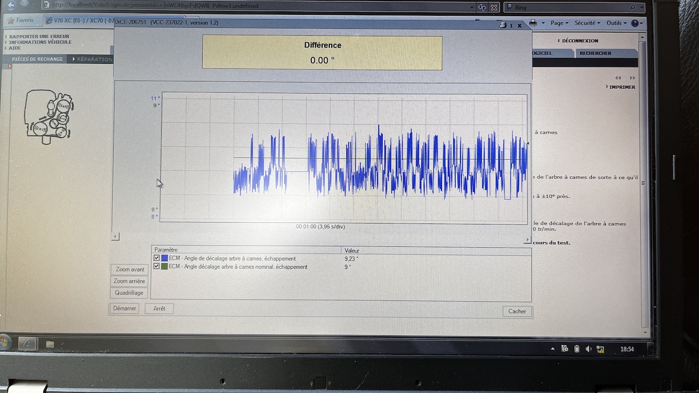This screenshot has width=699, height=393.
Task: Click the next double-arrow icon above Imprimer
Action: (632, 78)
